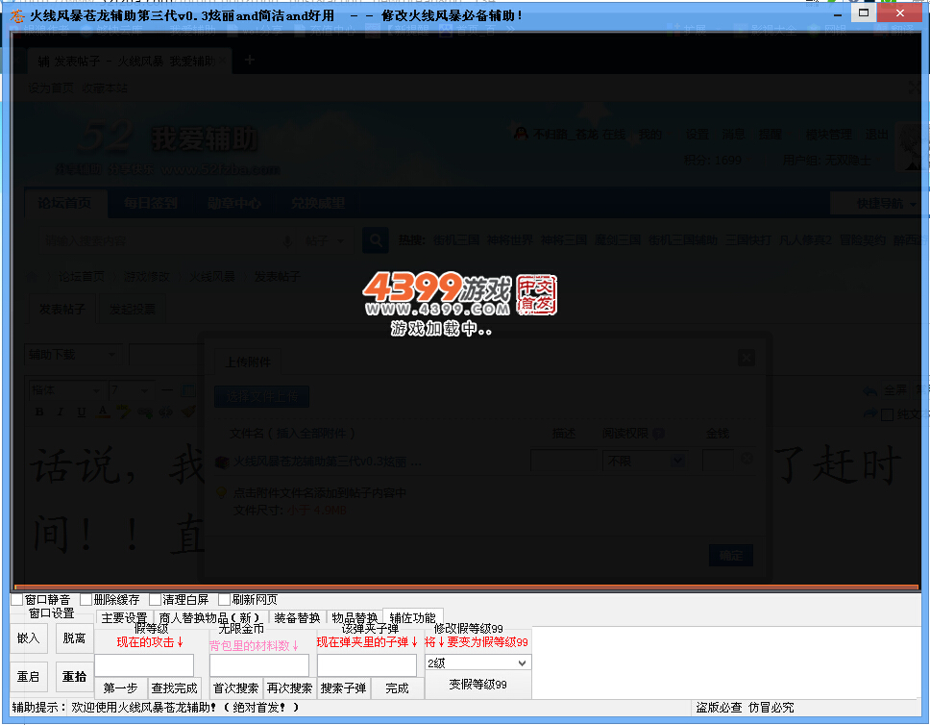The image size is (930, 725).
Task: Click the 窗口设置 section label
Action: [52, 613]
